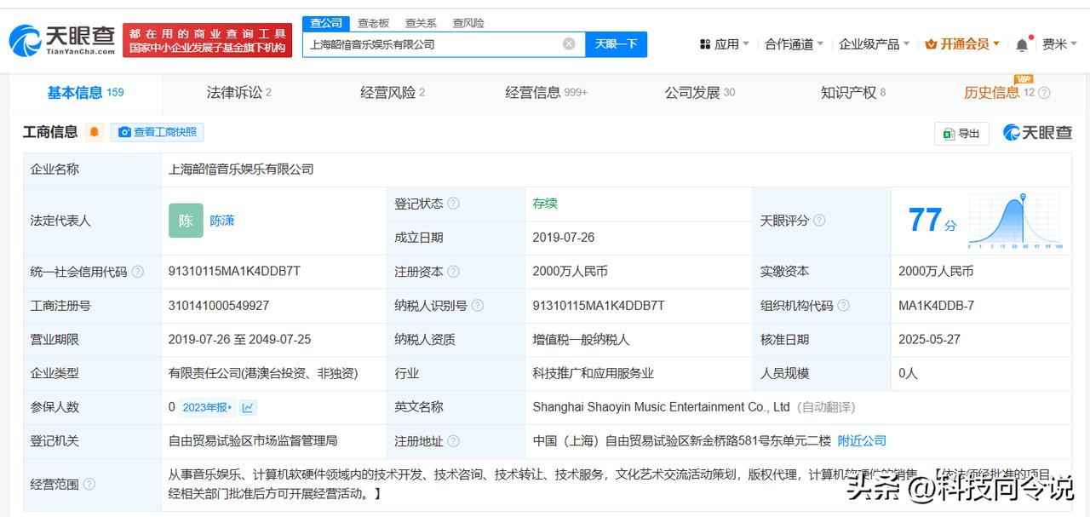Switch to the 公司发展 tab
This screenshot has width=1090, height=517.
(x=700, y=93)
